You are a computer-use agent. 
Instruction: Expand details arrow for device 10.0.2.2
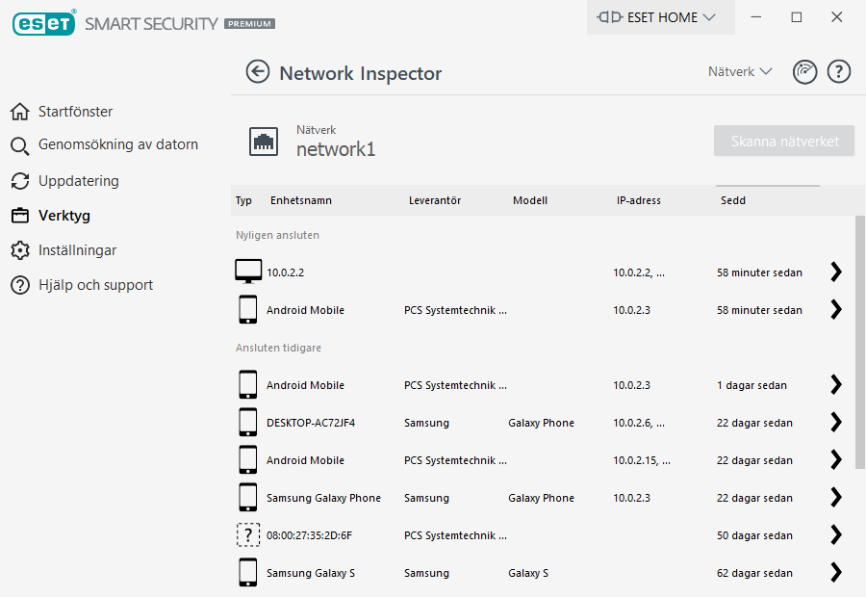[835, 273]
